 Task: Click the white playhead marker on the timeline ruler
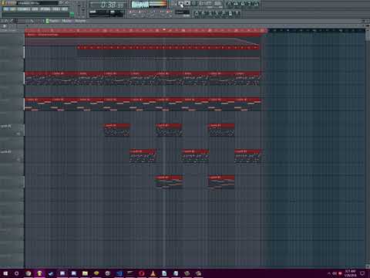tap(164, 30)
